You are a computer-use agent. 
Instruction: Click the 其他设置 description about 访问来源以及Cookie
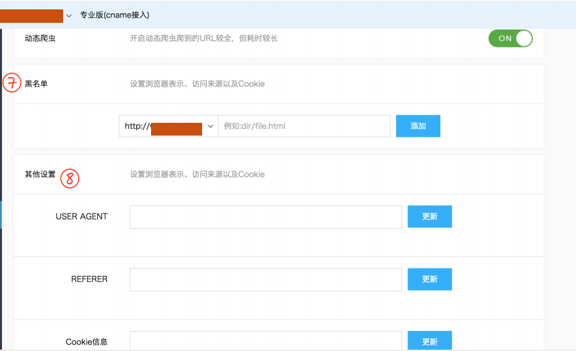(x=197, y=174)
